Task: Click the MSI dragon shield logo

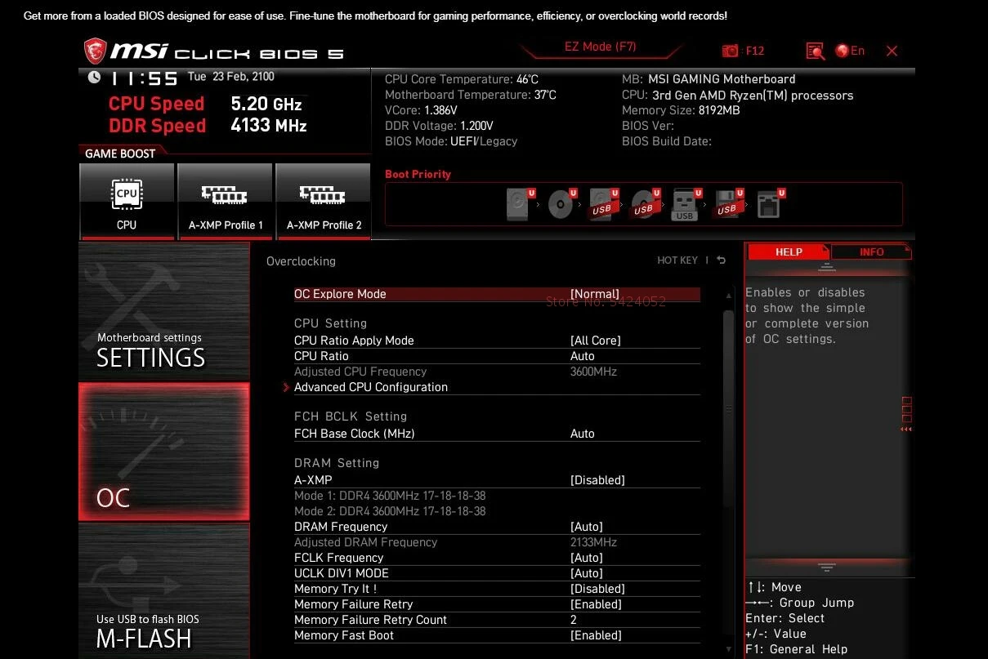Action: [95, 51]
